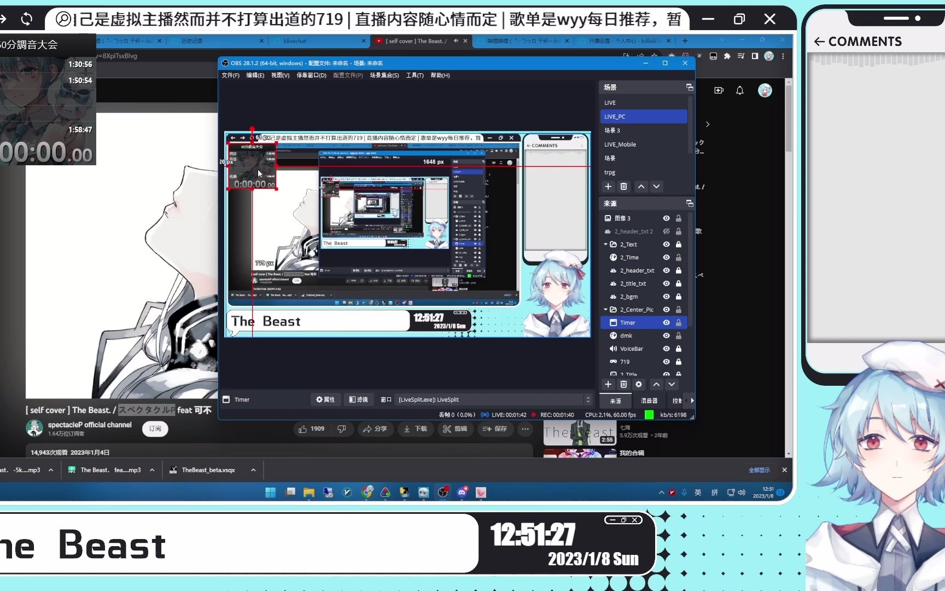Image resolution: width=945 pixels, height=591 pixels.
Task: Toggle the lock on the VoiceBar source
Action: (679, 349)
